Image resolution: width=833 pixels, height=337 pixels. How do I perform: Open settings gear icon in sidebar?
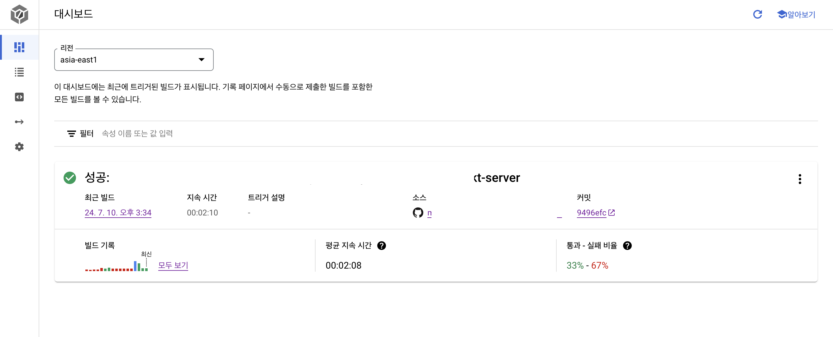19,147
